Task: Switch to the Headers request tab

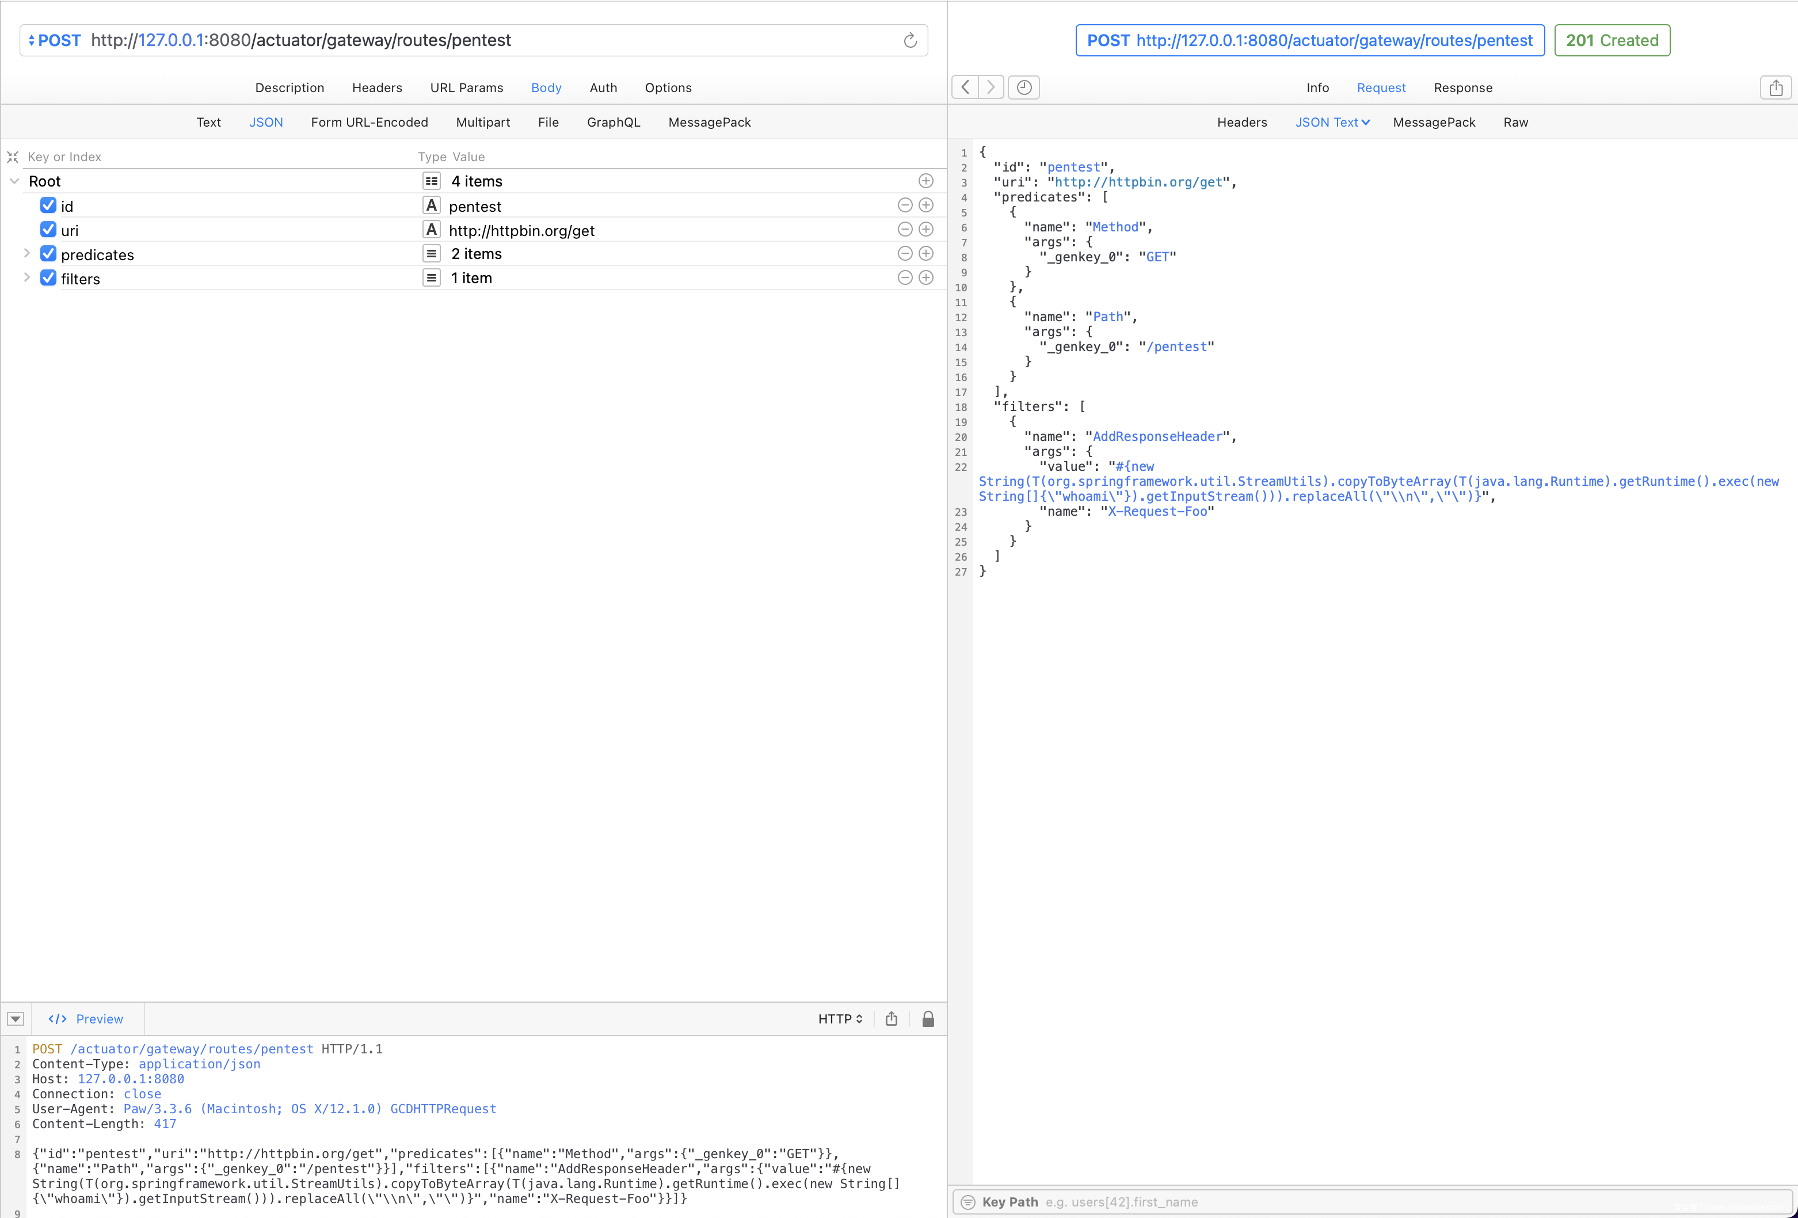Action: click(x=377, y=87)
